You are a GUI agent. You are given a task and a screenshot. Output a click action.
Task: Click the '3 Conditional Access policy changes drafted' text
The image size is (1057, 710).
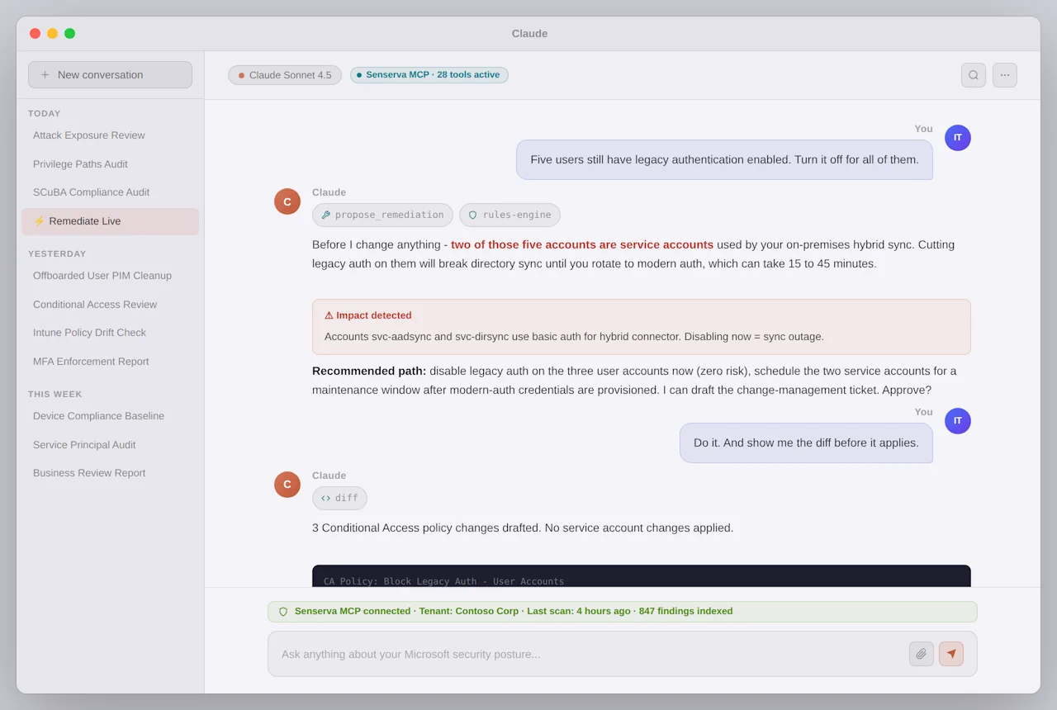[523, 528]
